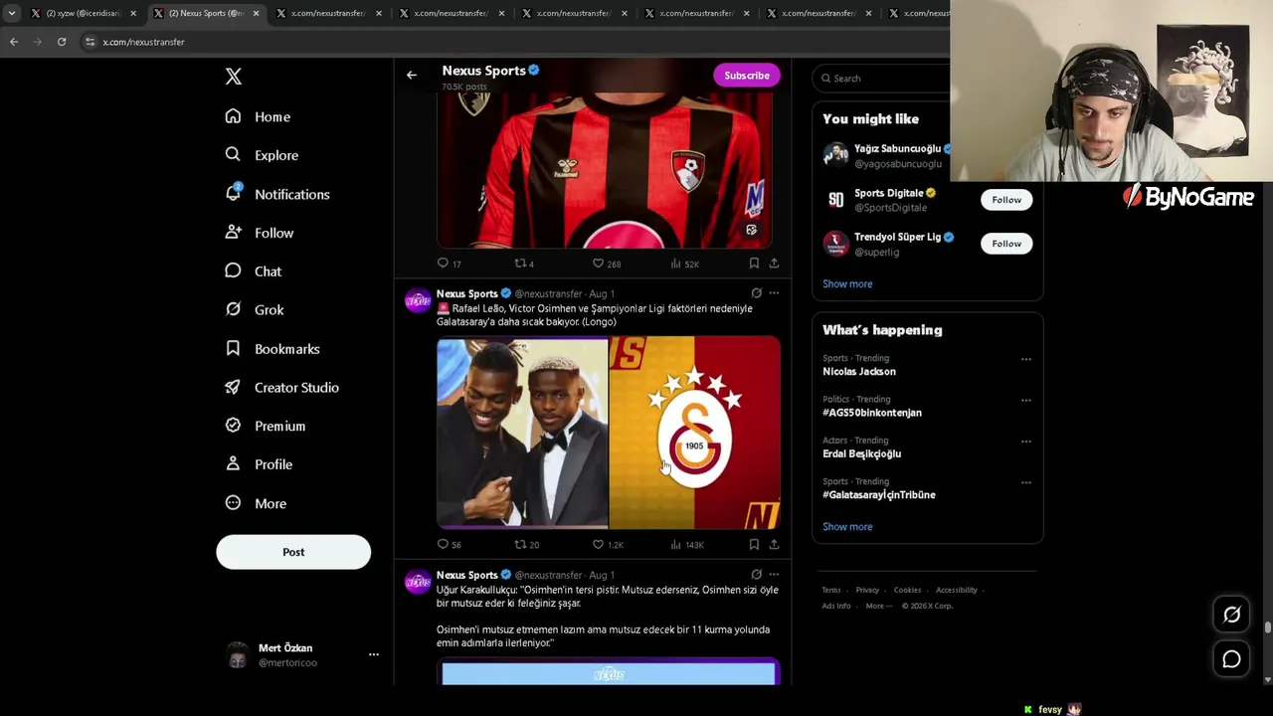Image resolution: width=1273 pixels, height=716 pixels.
Task: Ask Grok about the Rafael Leão post
Action: [756, 293]
